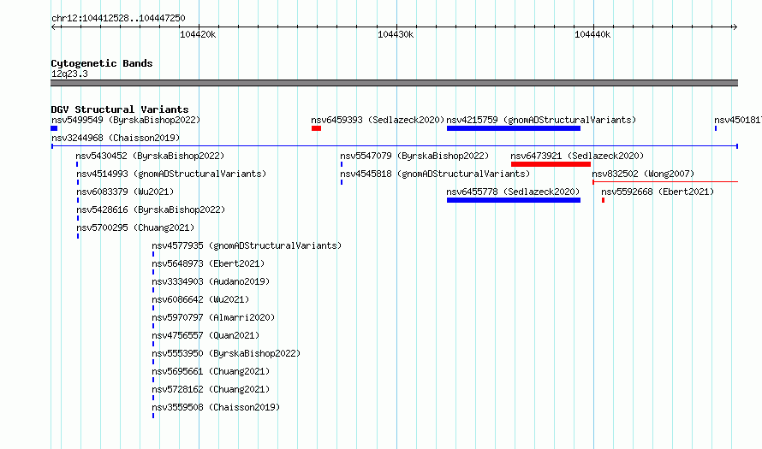762x449 pixels.
Task: Click the chr12:104412528..104447250 coordinates text
Action: point(118,18)
